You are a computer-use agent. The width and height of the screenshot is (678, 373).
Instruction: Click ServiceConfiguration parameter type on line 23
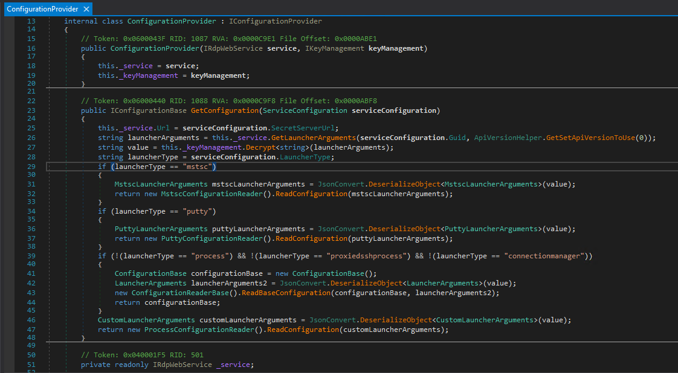pos(305,110)
